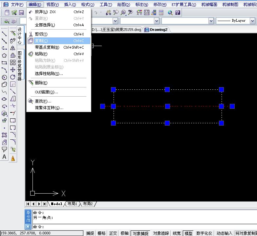Click the Zoom Realtime magnifier icon
The image size is (257, 236).
tap(116, 12)
